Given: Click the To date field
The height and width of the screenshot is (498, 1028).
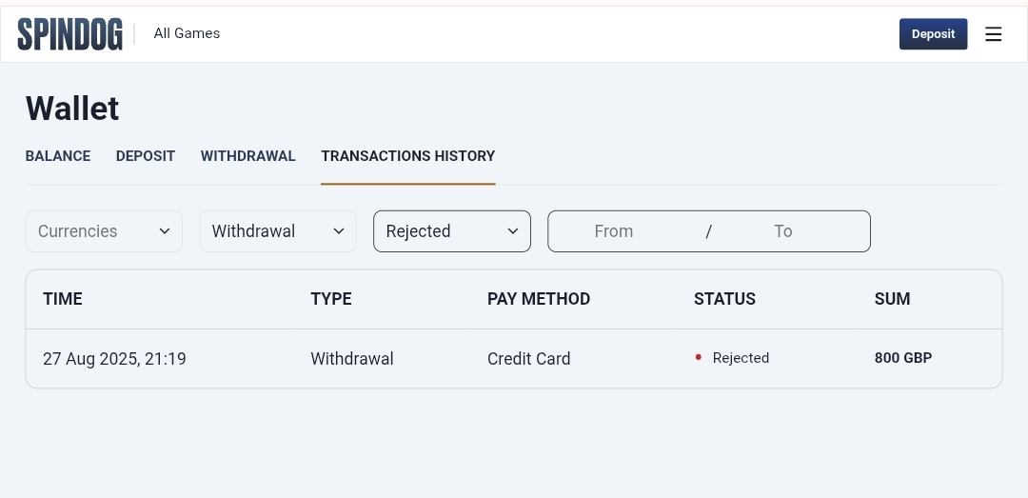Looking at the screenshot, I should pos(782,231).
